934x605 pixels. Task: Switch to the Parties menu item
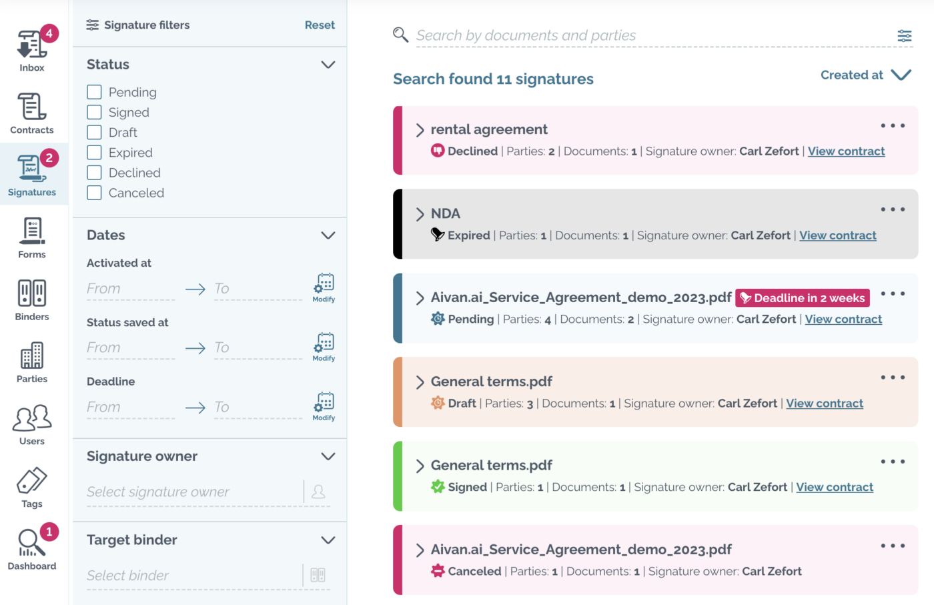(31, 362)
